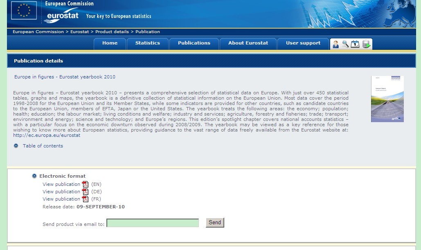Go to Eurostat breadcrumb link
The image size is (421, 250).
pos(79,31)
